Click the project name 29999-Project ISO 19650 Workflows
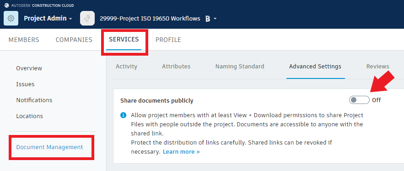404x171 pixels. 150,19
